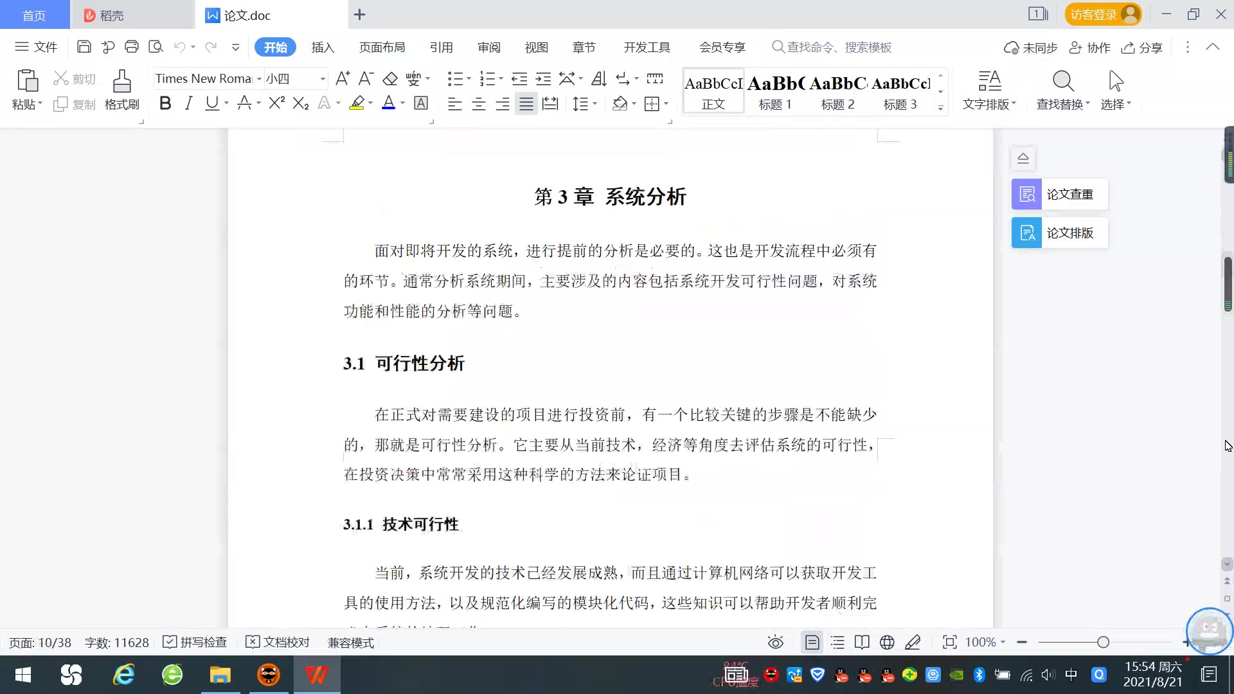This screenshot has height=694, width=1234.
Task: Click the Format Painter (格式刷) icon
Action: point(121,82)
